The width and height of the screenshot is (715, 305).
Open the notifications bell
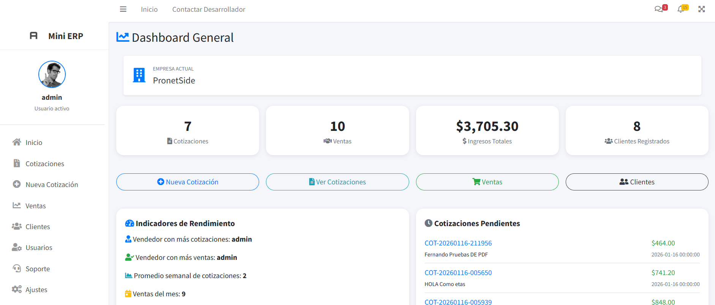pos(680,9)
